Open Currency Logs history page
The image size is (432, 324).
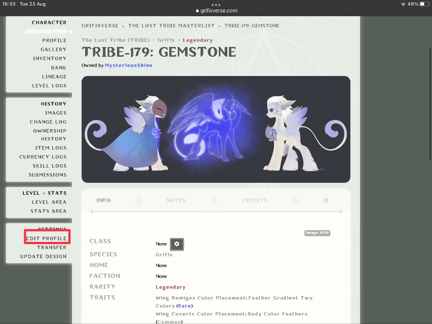tap(43, 157)
